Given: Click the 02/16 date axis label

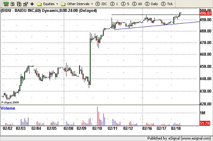Looking at the screenshot, I should coord(147,128).
